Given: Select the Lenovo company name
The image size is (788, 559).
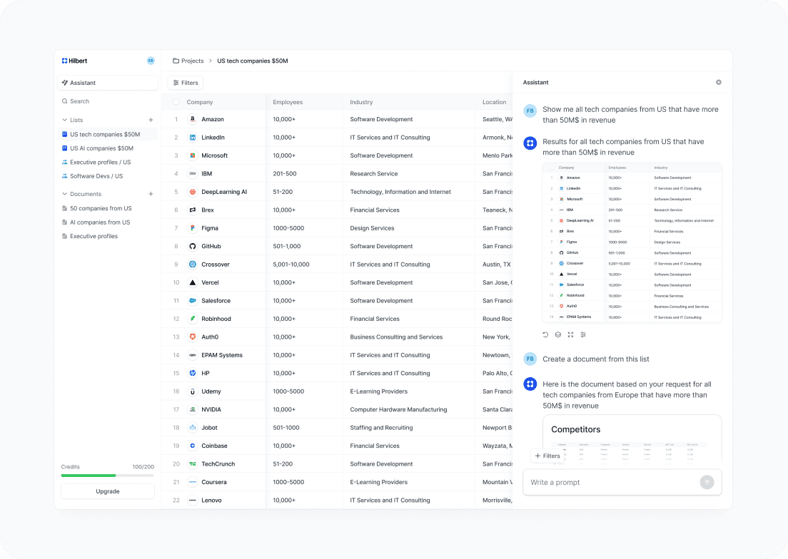Looking at the screenshot, I should pos(211,501).
